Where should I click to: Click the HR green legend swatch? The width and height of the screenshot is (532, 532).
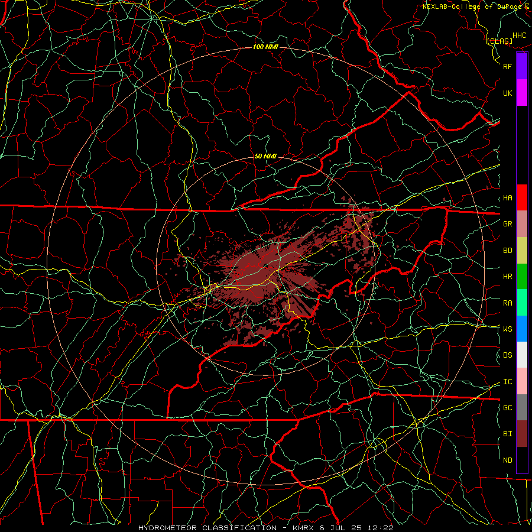coord(522,276)
